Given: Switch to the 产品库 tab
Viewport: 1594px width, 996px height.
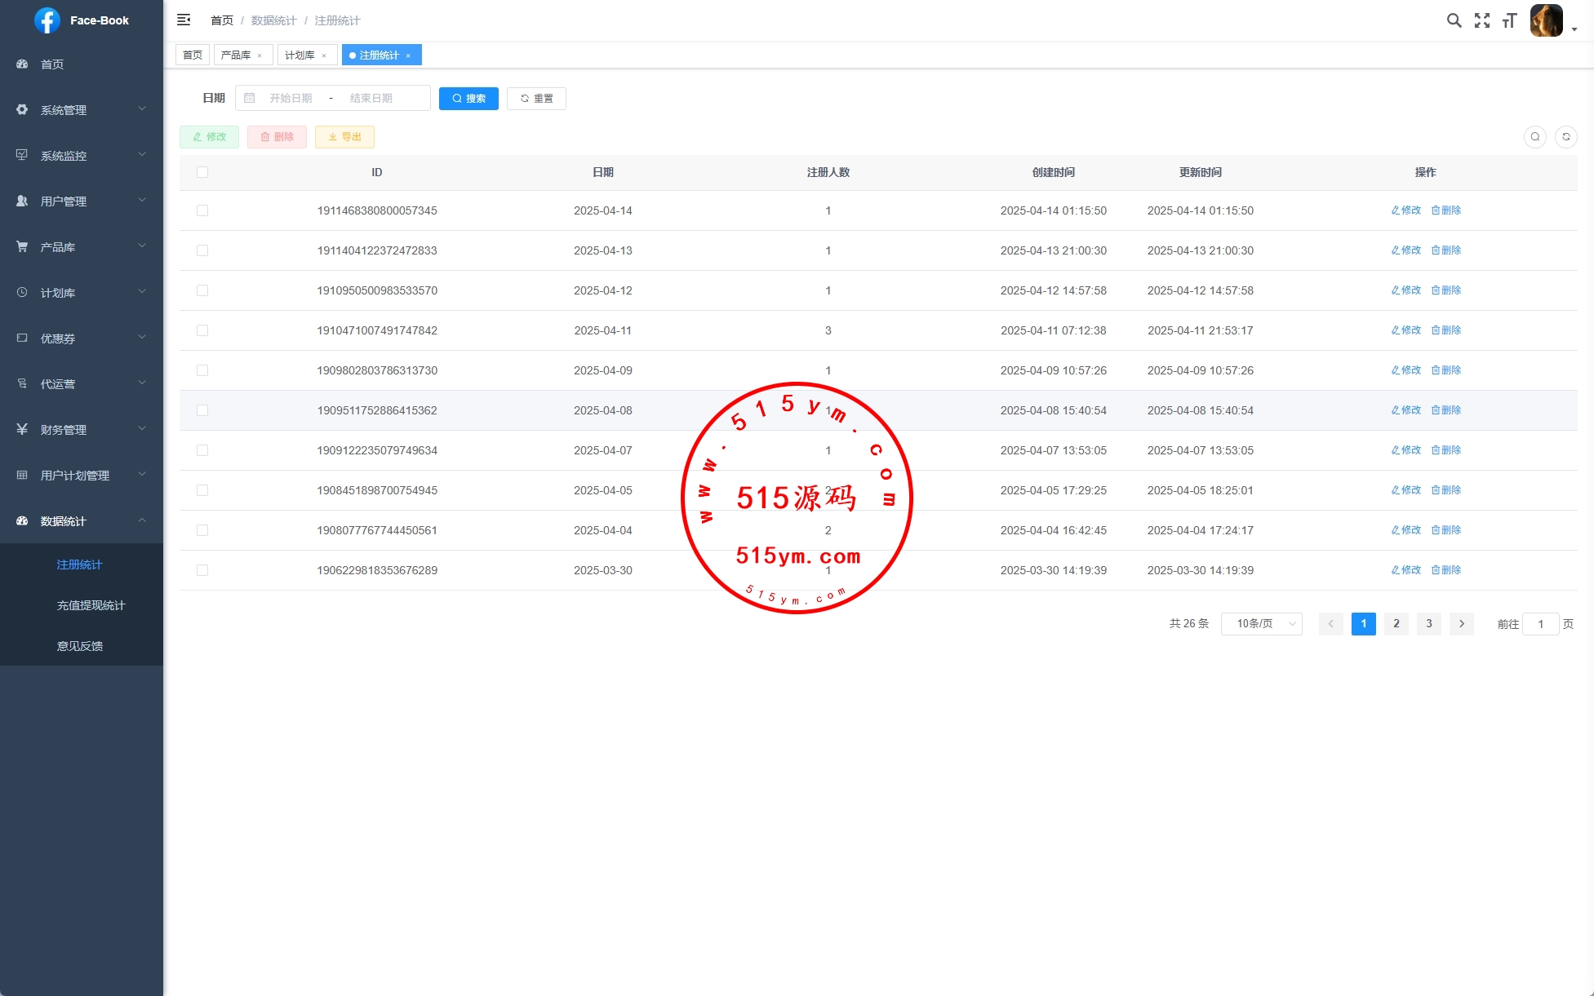Looking at the screenshot, I should (x=236, y=55).
